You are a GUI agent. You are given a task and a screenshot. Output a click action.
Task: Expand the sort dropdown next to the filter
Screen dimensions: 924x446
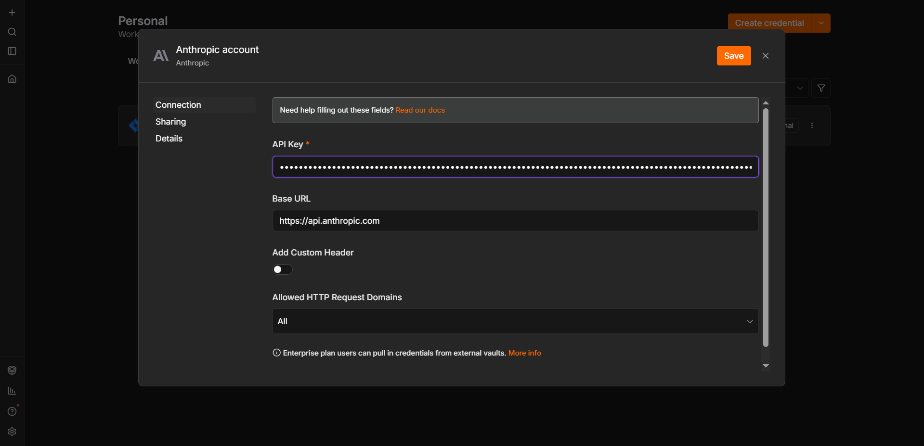click(800, 88)
